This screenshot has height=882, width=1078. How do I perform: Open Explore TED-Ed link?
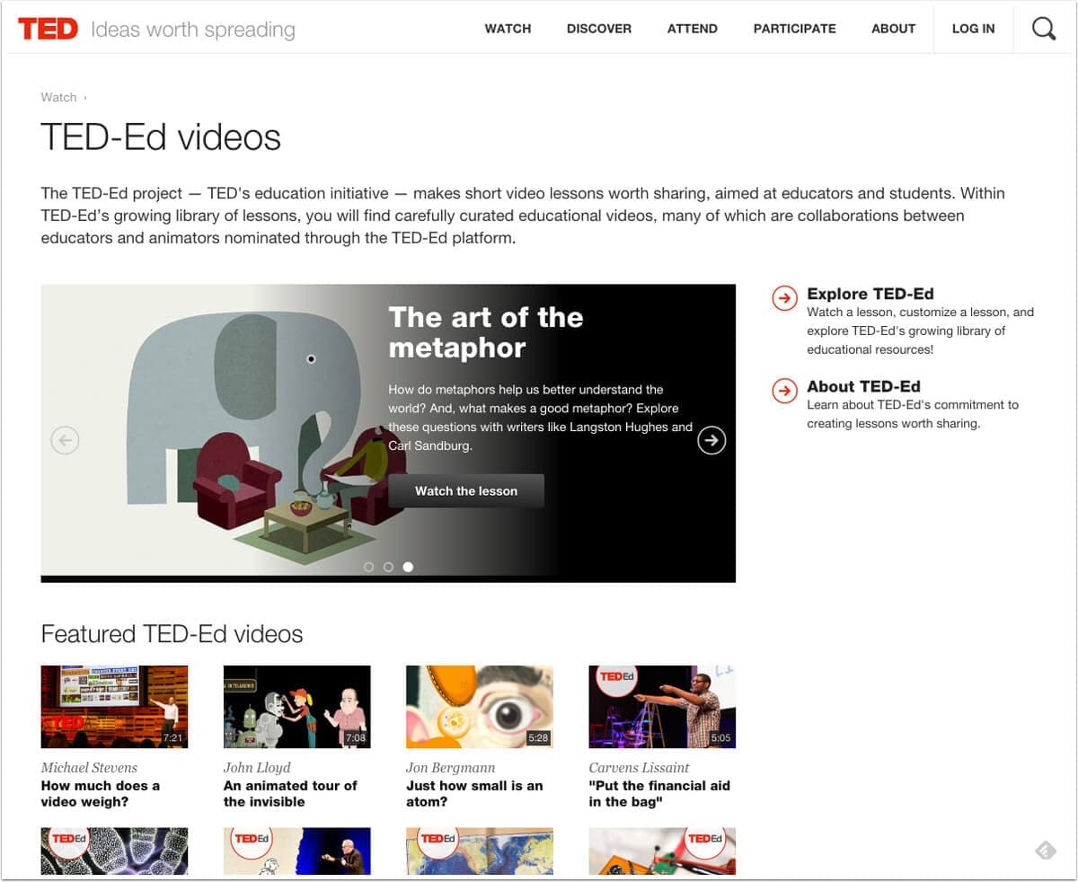[870, 294]
